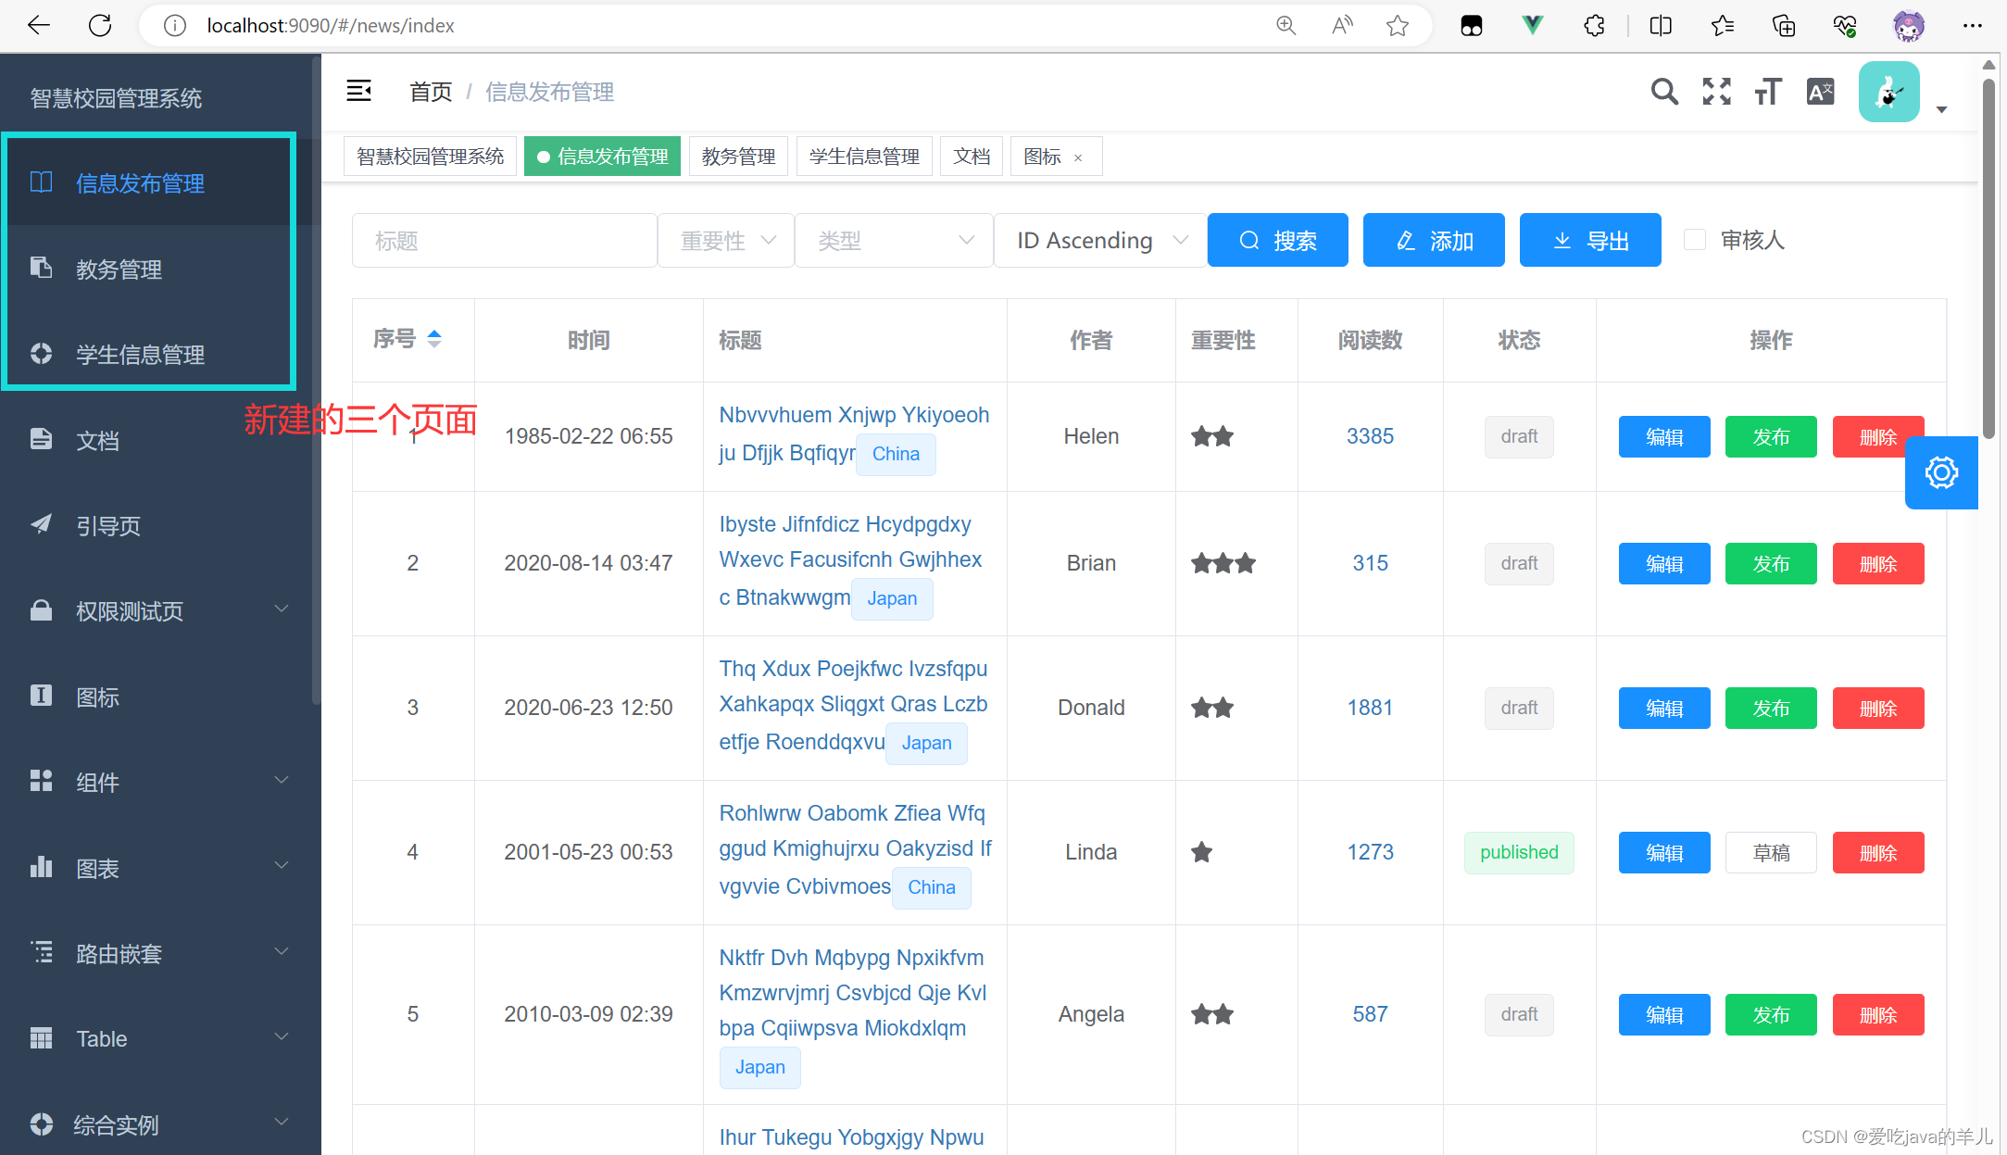The image size is (2007, 1155).
Task: Collapse the sidebar with the hamburger icon
Action: coord(359,91)
